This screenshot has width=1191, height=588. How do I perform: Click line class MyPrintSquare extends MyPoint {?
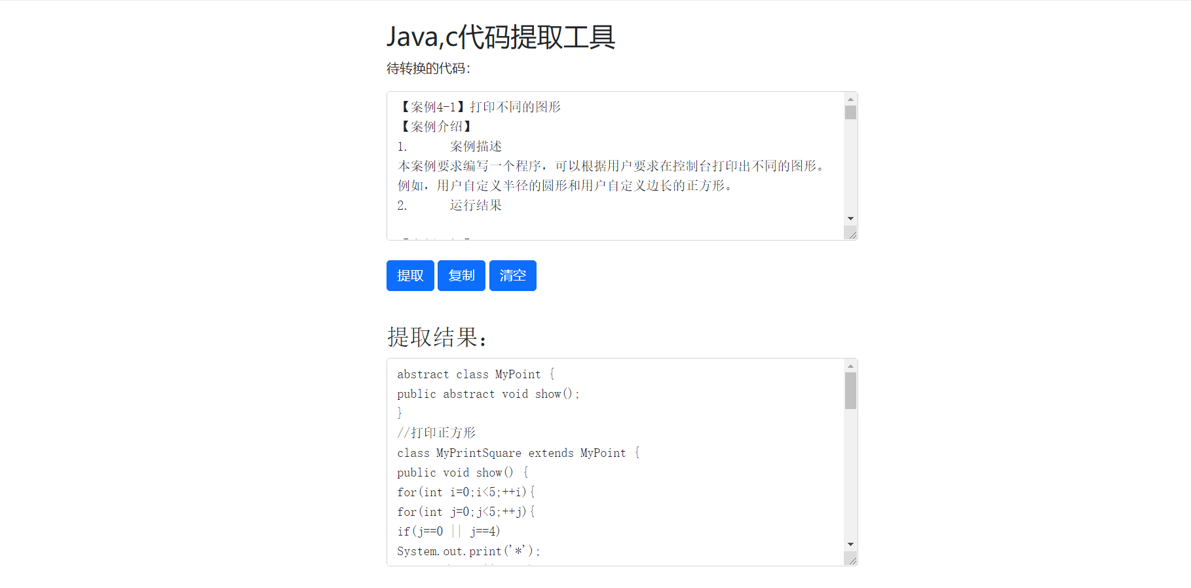click(x=519, y=453)
